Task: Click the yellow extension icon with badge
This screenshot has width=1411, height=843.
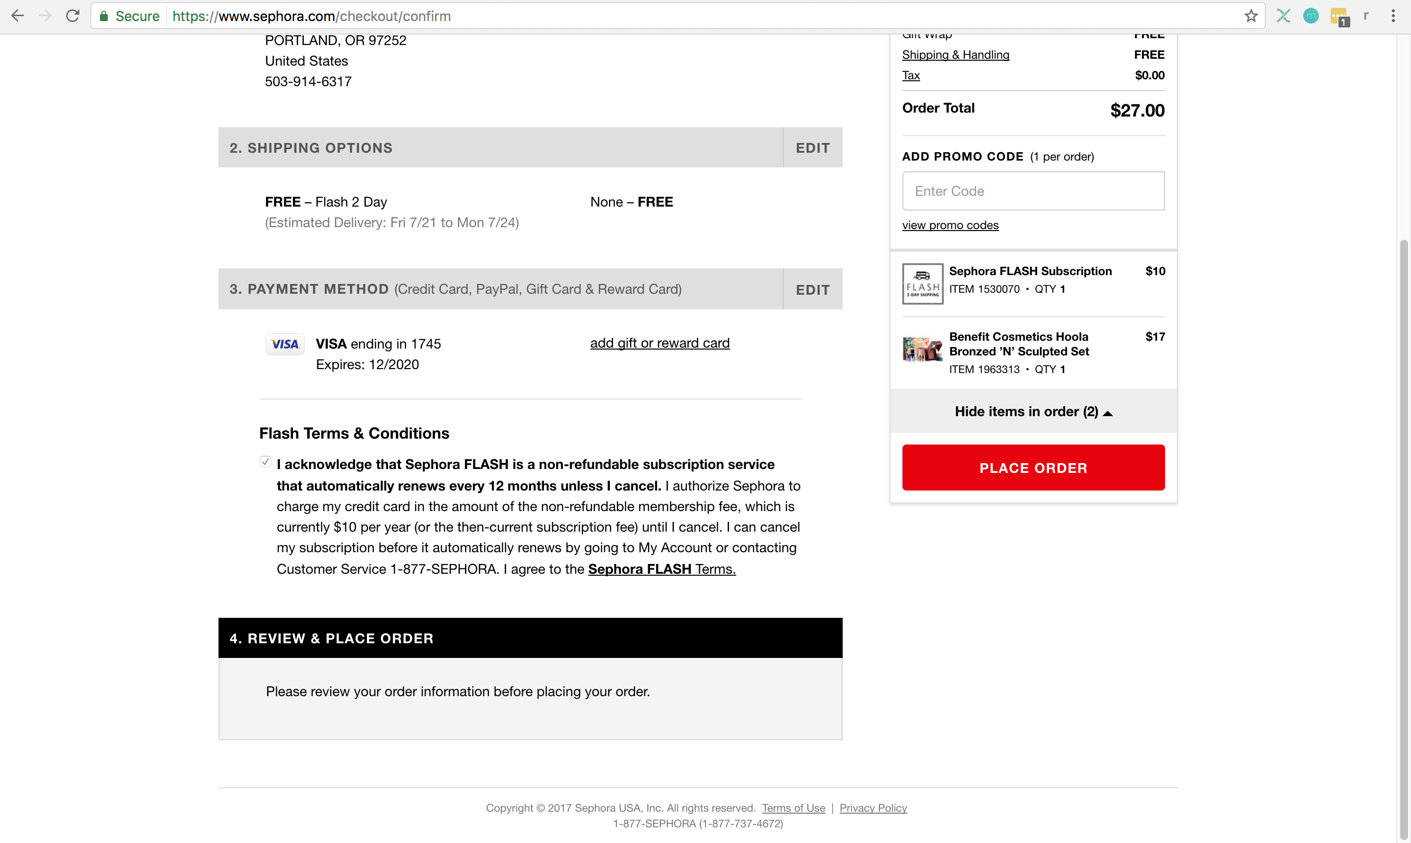Action: [1339, 17]
